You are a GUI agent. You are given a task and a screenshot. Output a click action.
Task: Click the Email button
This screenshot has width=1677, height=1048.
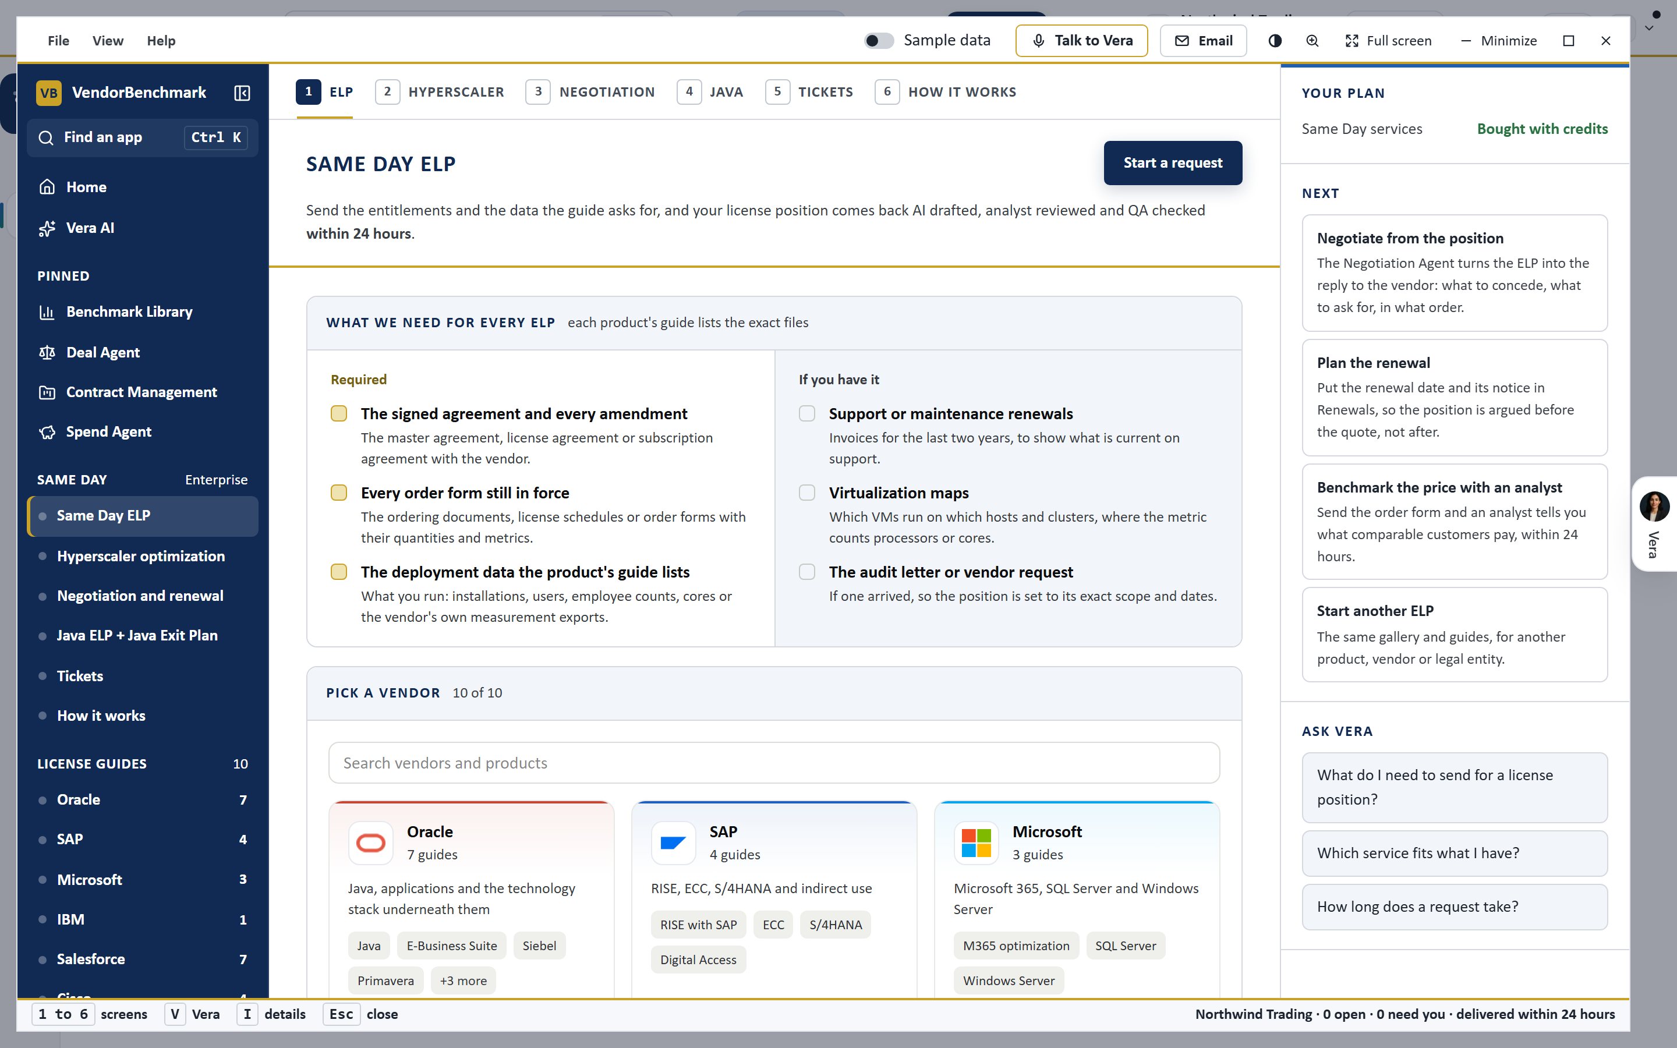pyautogui.click(x=1203, y=41)
